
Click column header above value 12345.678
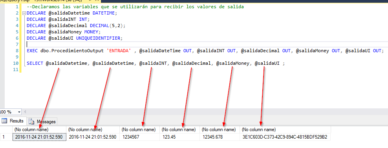coord(220,130)
